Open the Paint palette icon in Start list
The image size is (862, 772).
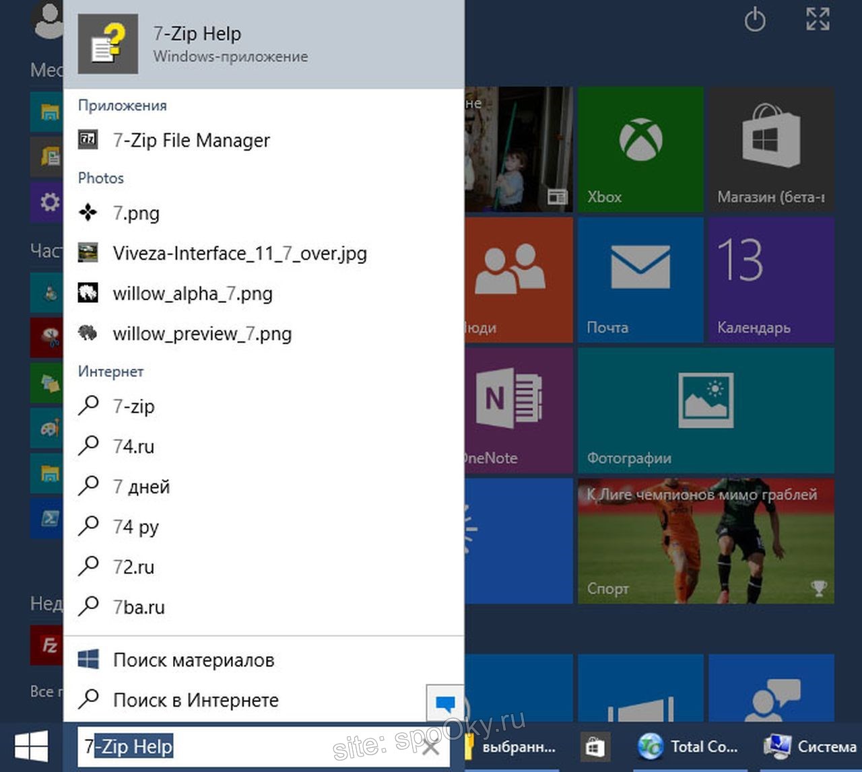click(x=47, y=428)
